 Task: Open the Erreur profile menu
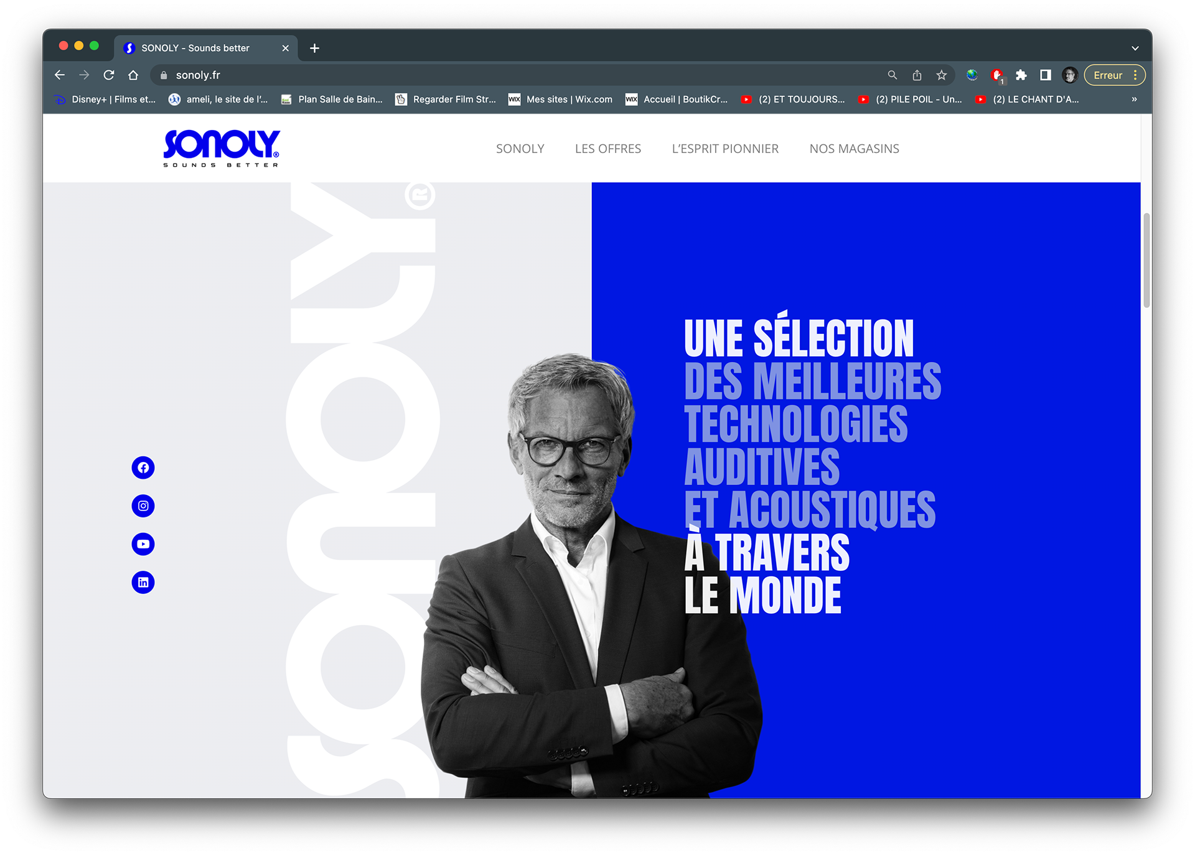pos(1115,75)
